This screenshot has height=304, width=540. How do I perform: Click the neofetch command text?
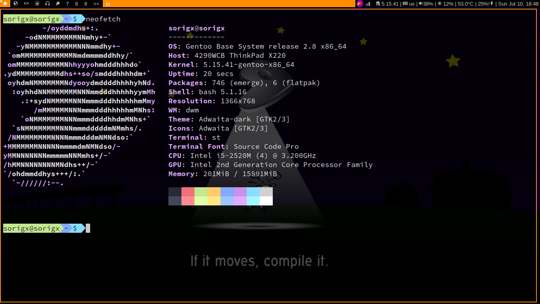[103, 19]
